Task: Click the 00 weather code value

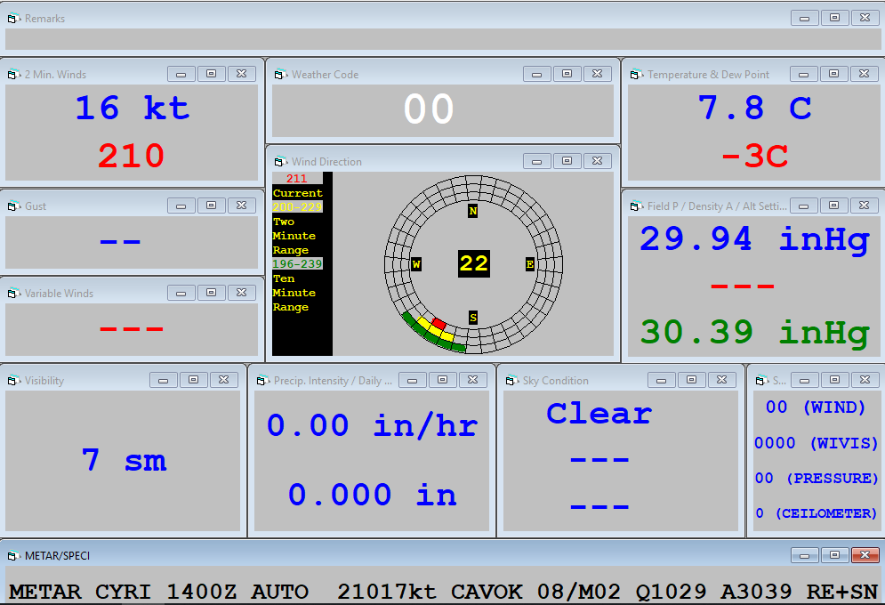Action: pos(429,109)
